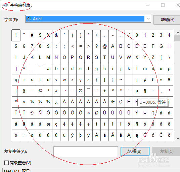Select the = equals character
The height and width of the screenshot is (172, 180).
pyautogui.click(x=81, y=46)
